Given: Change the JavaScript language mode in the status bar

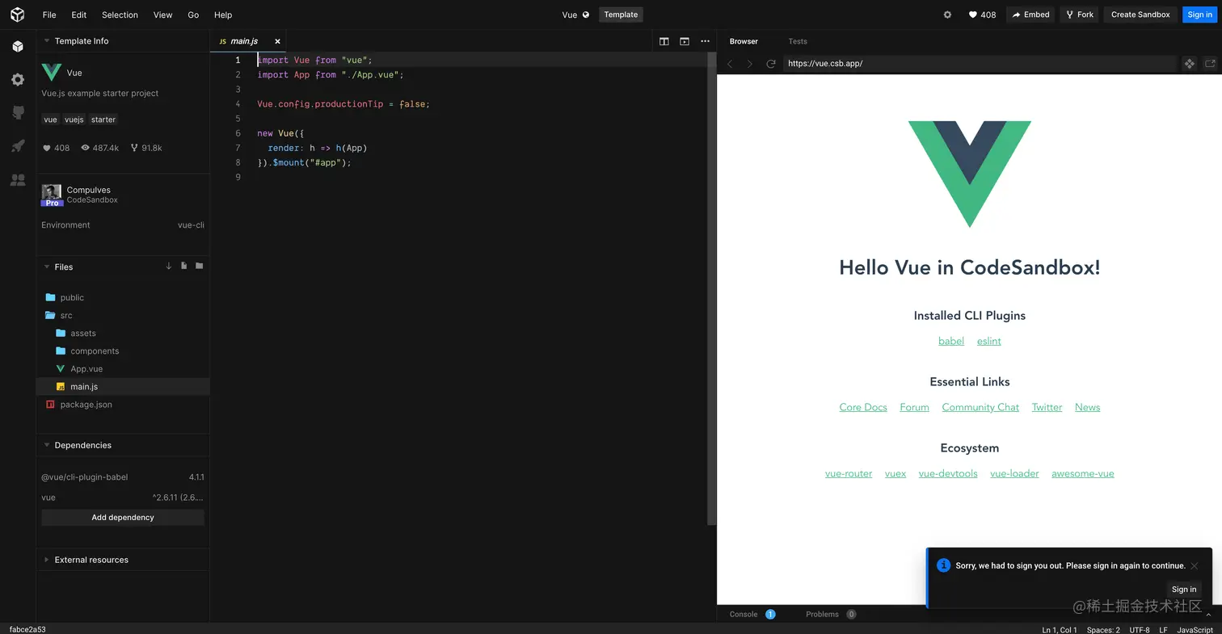Looking at the screenshot, I should (1195, 629).
